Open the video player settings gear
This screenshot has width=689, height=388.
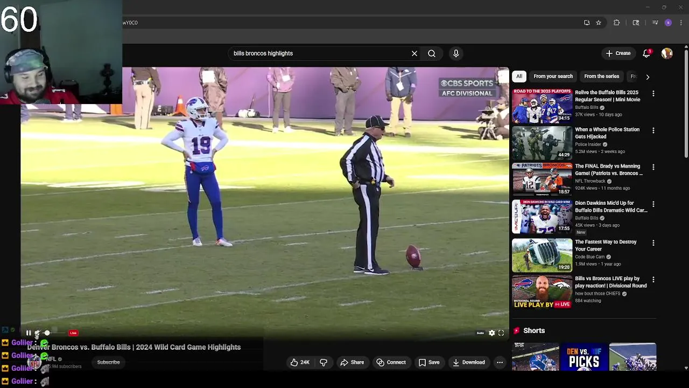[491, 333]
